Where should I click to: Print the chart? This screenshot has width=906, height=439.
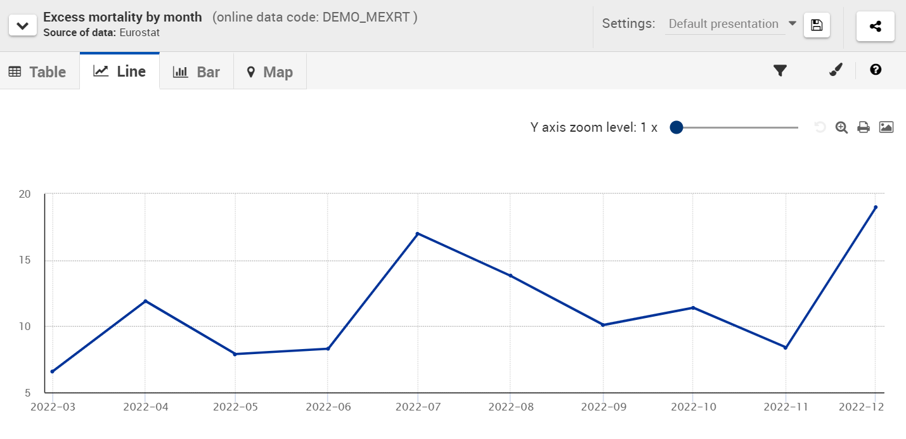coord(863,127)
